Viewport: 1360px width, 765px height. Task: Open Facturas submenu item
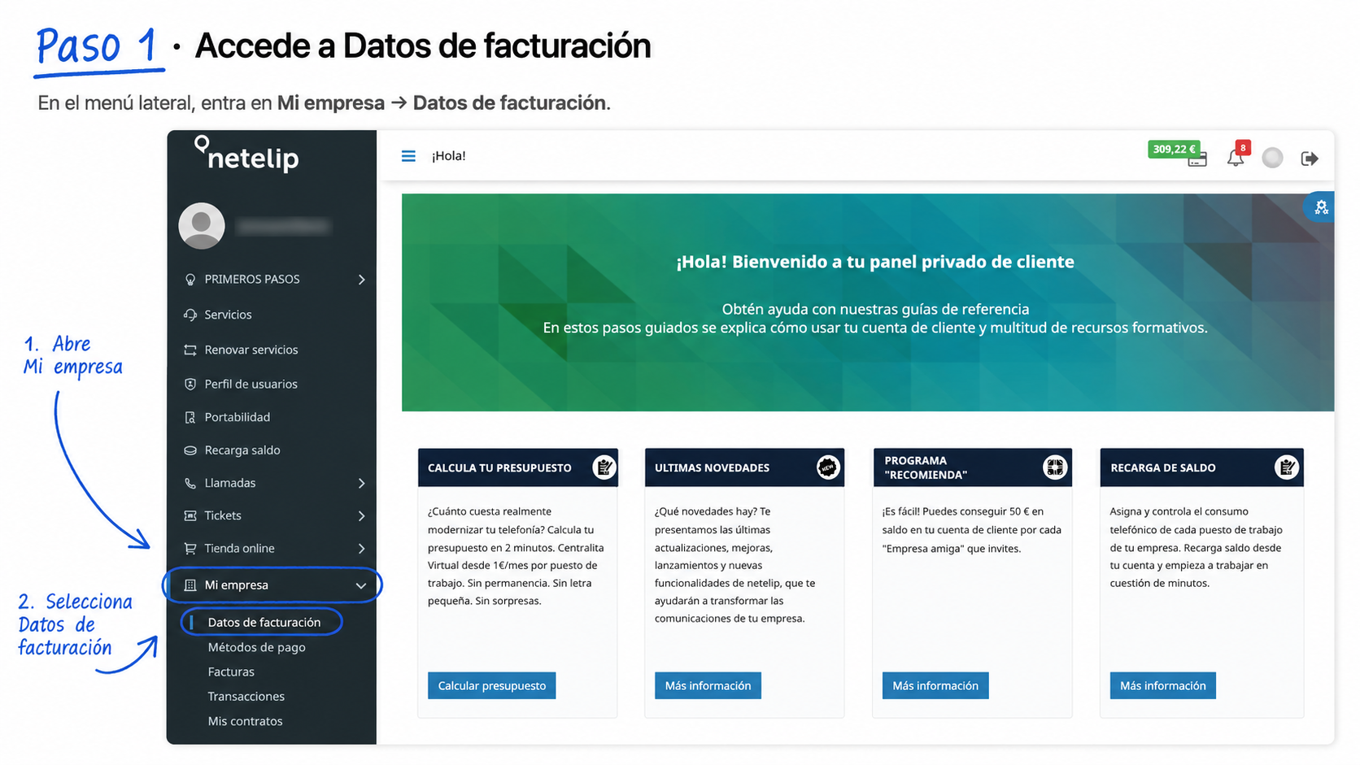click(x=231, y=672)
